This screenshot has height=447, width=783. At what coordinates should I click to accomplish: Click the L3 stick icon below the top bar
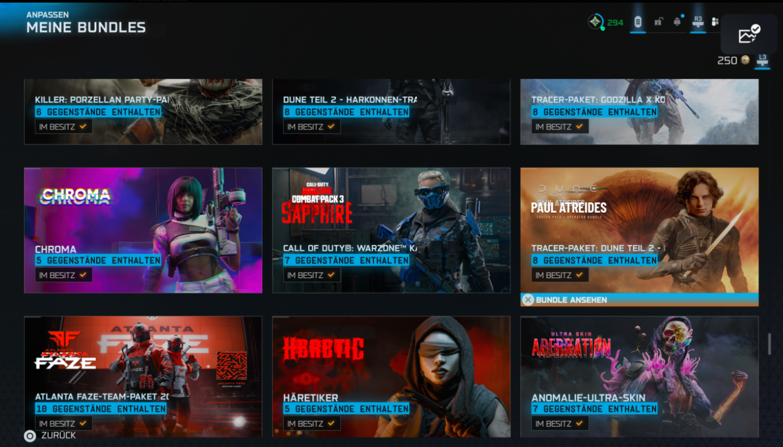click(762, 60)
